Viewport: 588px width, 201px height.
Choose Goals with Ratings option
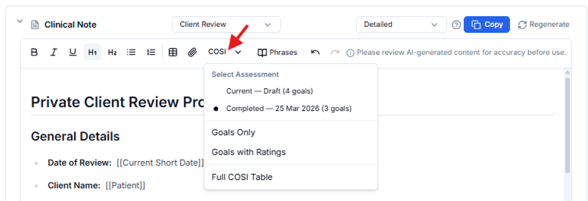point(248,152)
